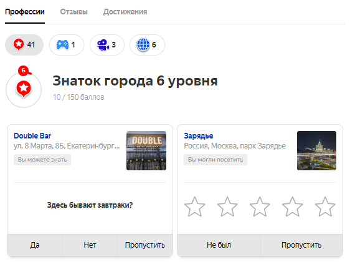Select the movie camera profession badge

107,45
